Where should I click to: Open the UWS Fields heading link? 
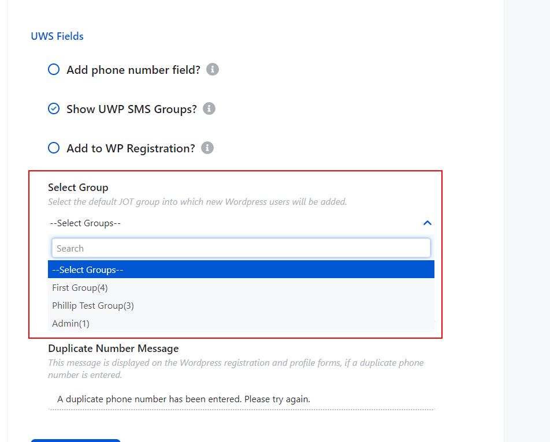(57, 36)
